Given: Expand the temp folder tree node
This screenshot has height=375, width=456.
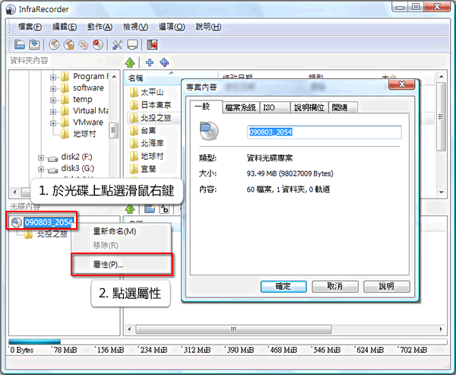Looking at the screenshot, I should coord(53,100).
